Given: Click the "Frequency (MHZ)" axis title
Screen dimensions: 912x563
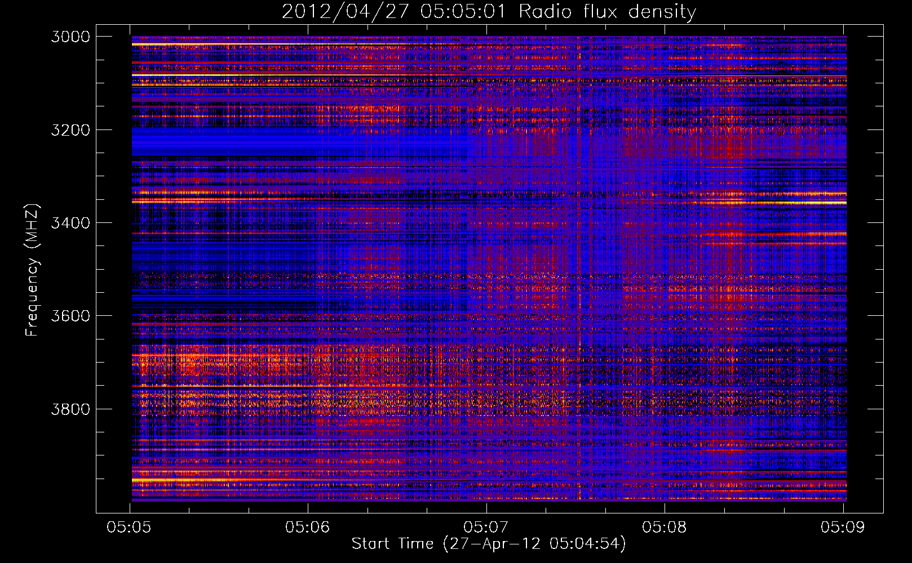Looking at the screenshot, I should [33, 270].
